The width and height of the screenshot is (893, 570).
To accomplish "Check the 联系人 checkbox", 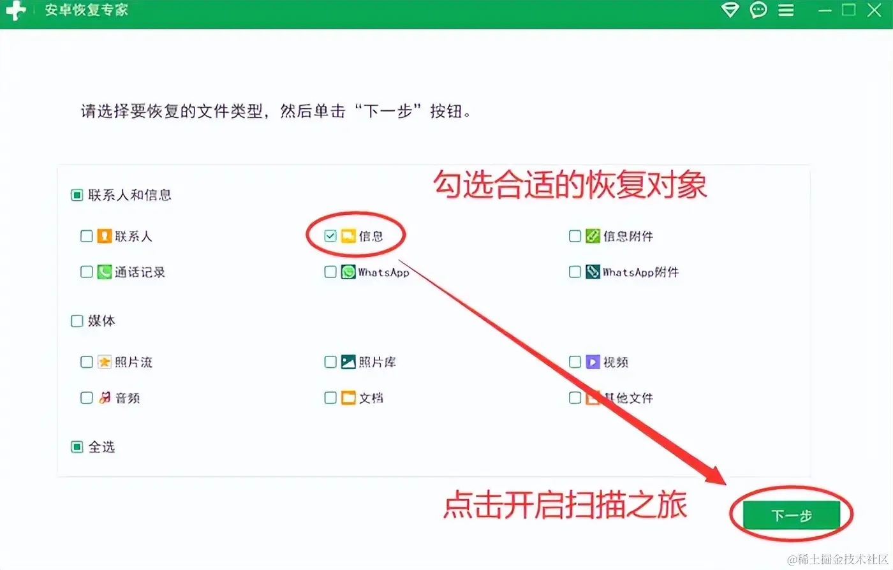I will (x=87, y=236).
